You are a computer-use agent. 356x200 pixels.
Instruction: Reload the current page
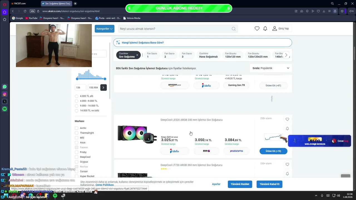(x=25, y=11)
